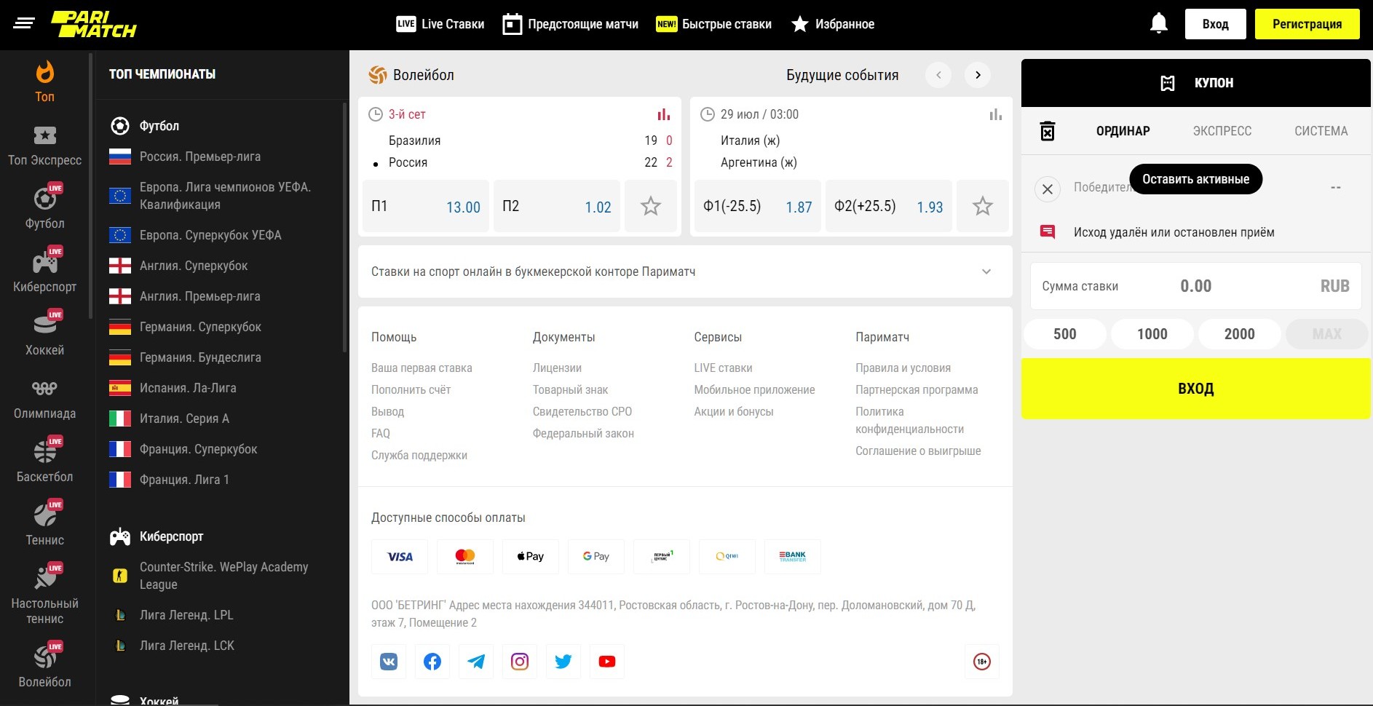
Task: Bet on Ф1(-25.5) at 1.87
Action: click(758, 206)
